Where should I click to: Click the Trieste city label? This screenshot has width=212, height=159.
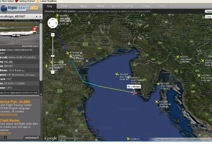tap(135, 53)
